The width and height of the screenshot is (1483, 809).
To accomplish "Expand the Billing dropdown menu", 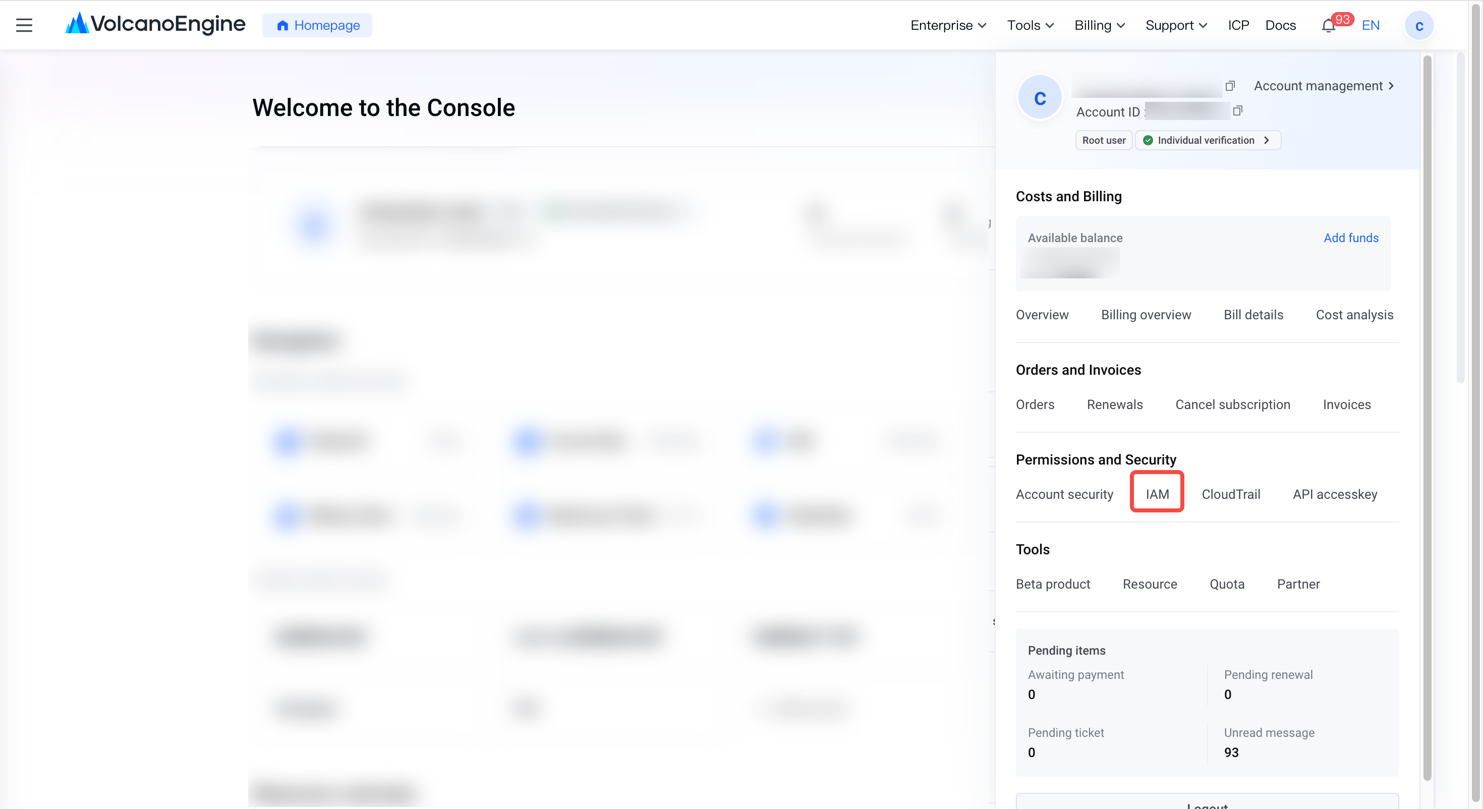I will click(1100, 25).
